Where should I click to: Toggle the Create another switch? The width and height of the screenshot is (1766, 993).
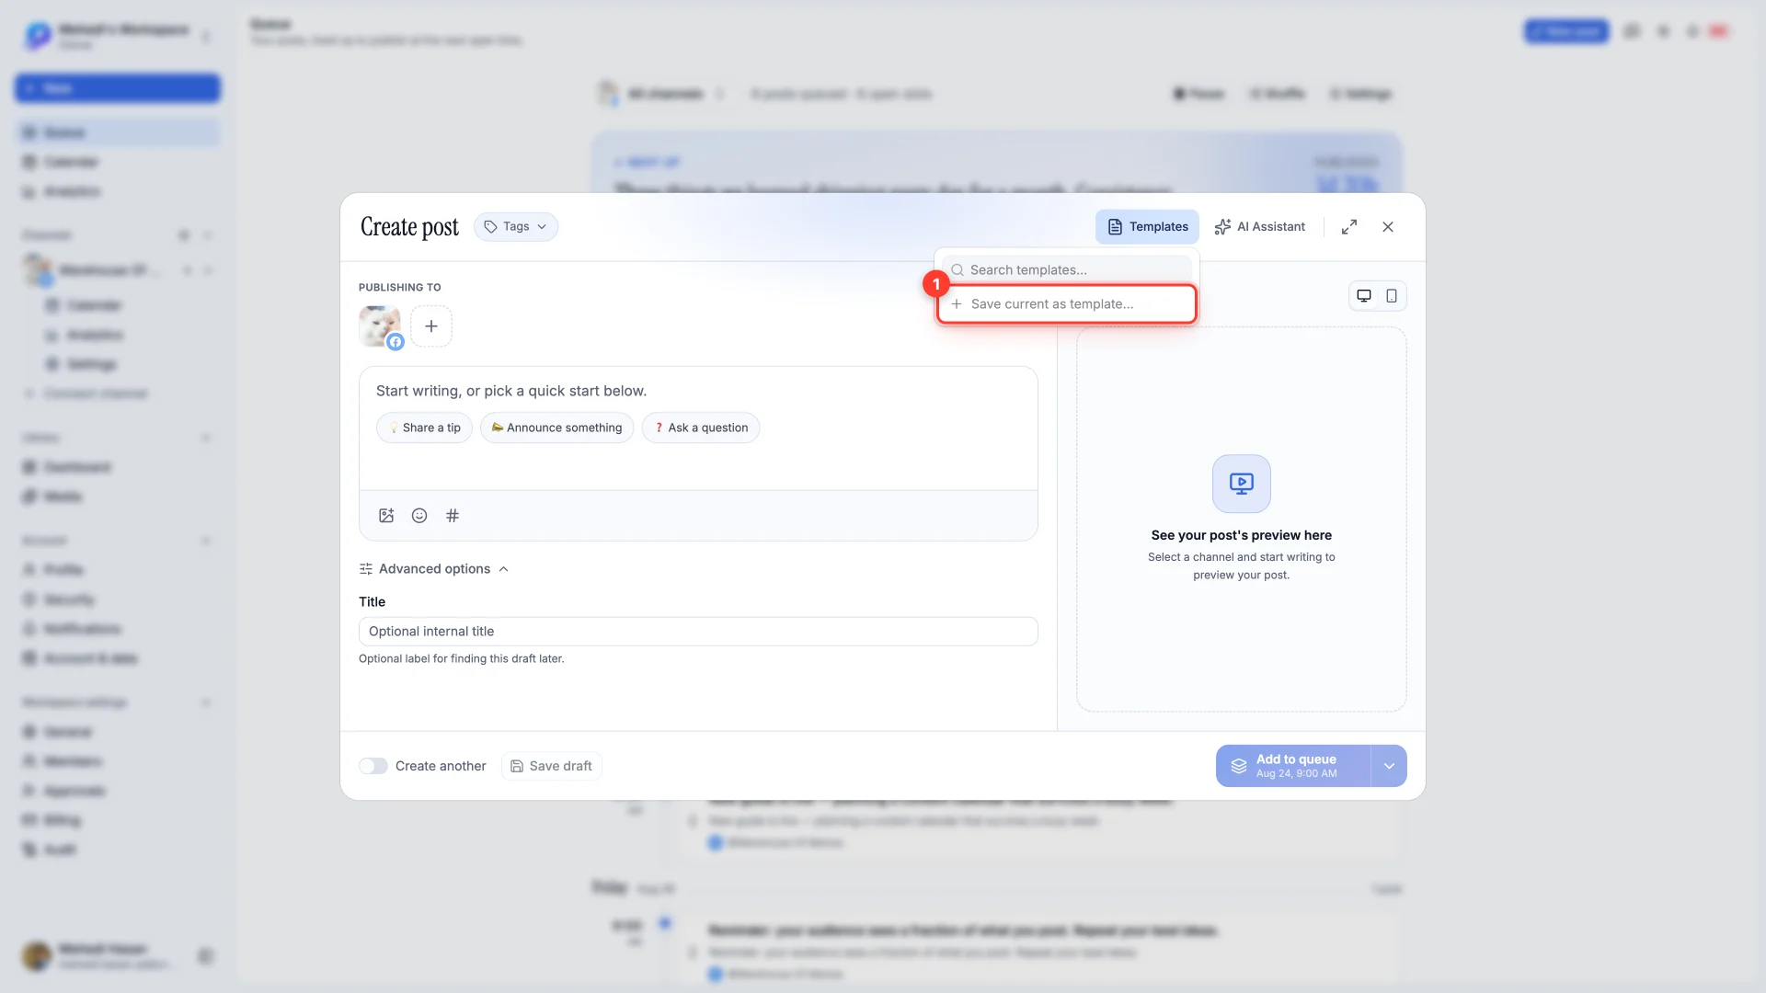373,766
